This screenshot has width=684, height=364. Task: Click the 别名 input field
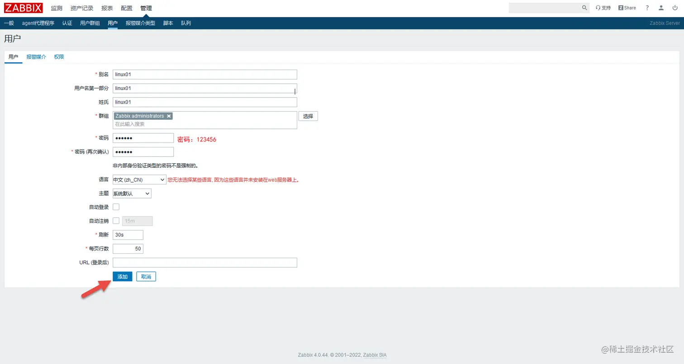coord(205,74)
